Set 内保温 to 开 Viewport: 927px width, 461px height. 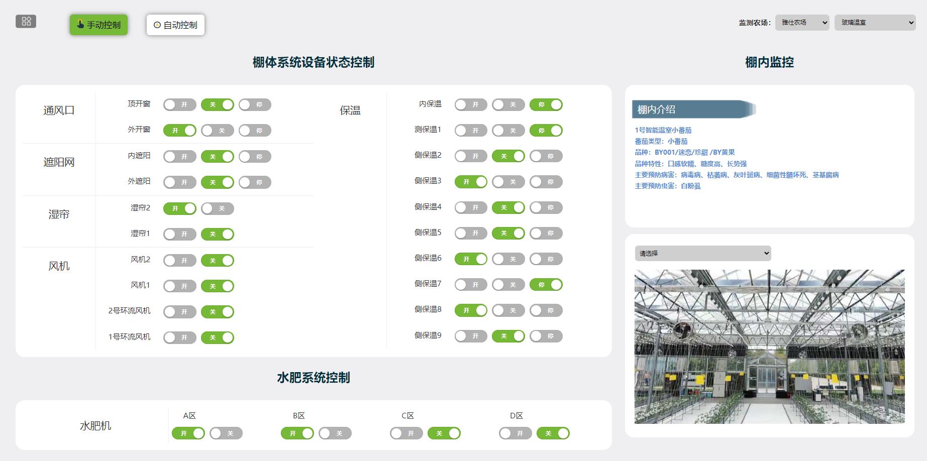coord(471,104)
